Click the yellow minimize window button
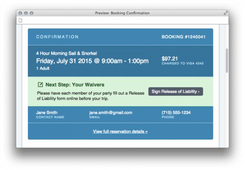 [26, 13]
